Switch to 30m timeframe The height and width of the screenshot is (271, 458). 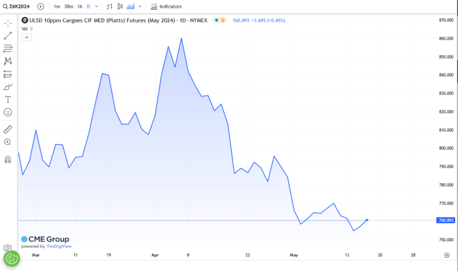click(69, 7)
